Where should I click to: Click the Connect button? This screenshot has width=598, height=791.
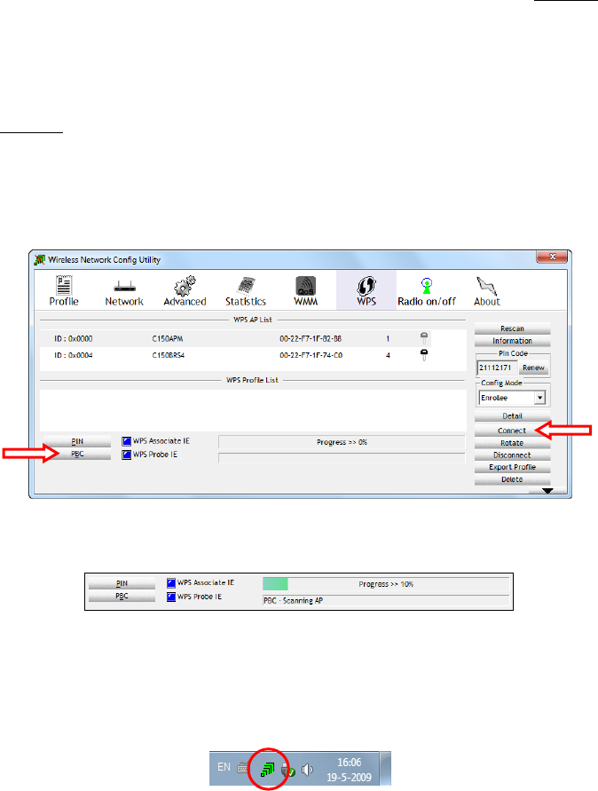[x=512, y=431]
